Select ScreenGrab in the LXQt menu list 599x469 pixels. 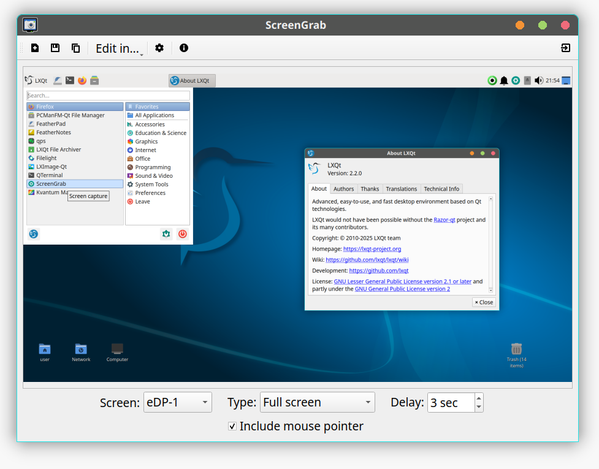point(51,184)
